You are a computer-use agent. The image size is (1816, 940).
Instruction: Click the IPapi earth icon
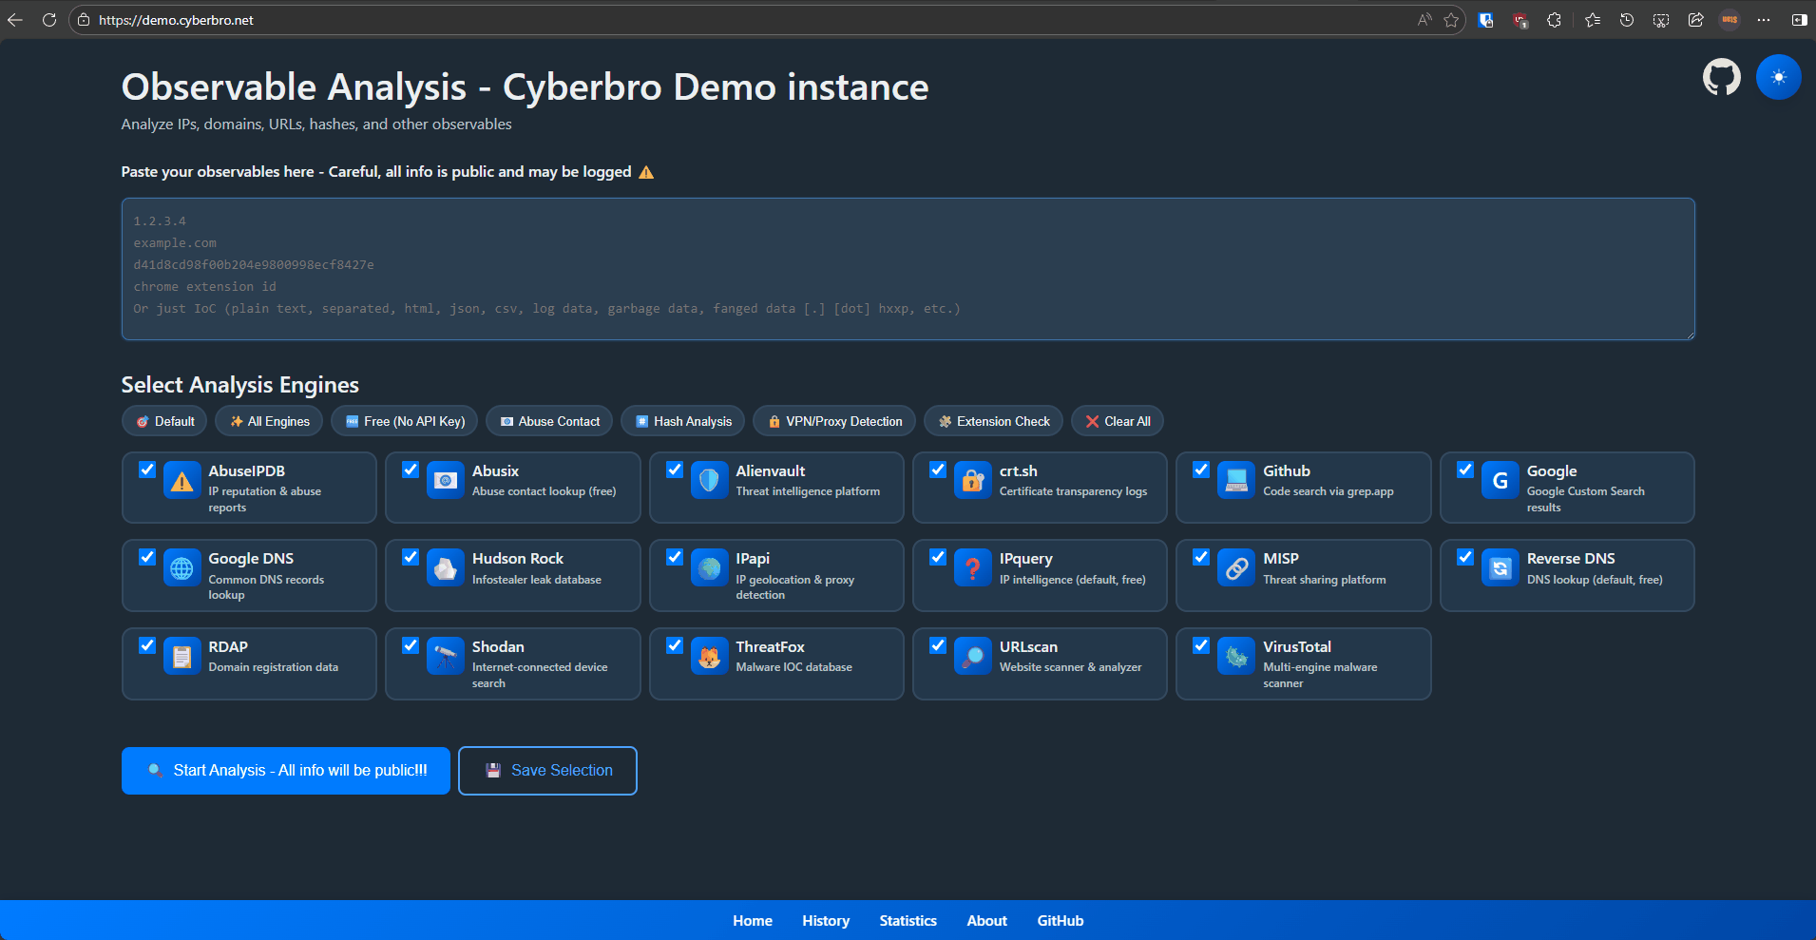coord(709,567)
